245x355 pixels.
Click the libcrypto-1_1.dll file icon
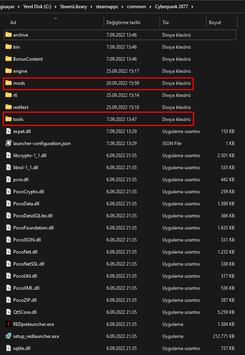9,155
